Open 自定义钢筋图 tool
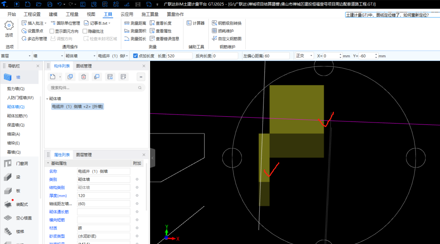This screenshot has width=440, height=244. [227, 39]
